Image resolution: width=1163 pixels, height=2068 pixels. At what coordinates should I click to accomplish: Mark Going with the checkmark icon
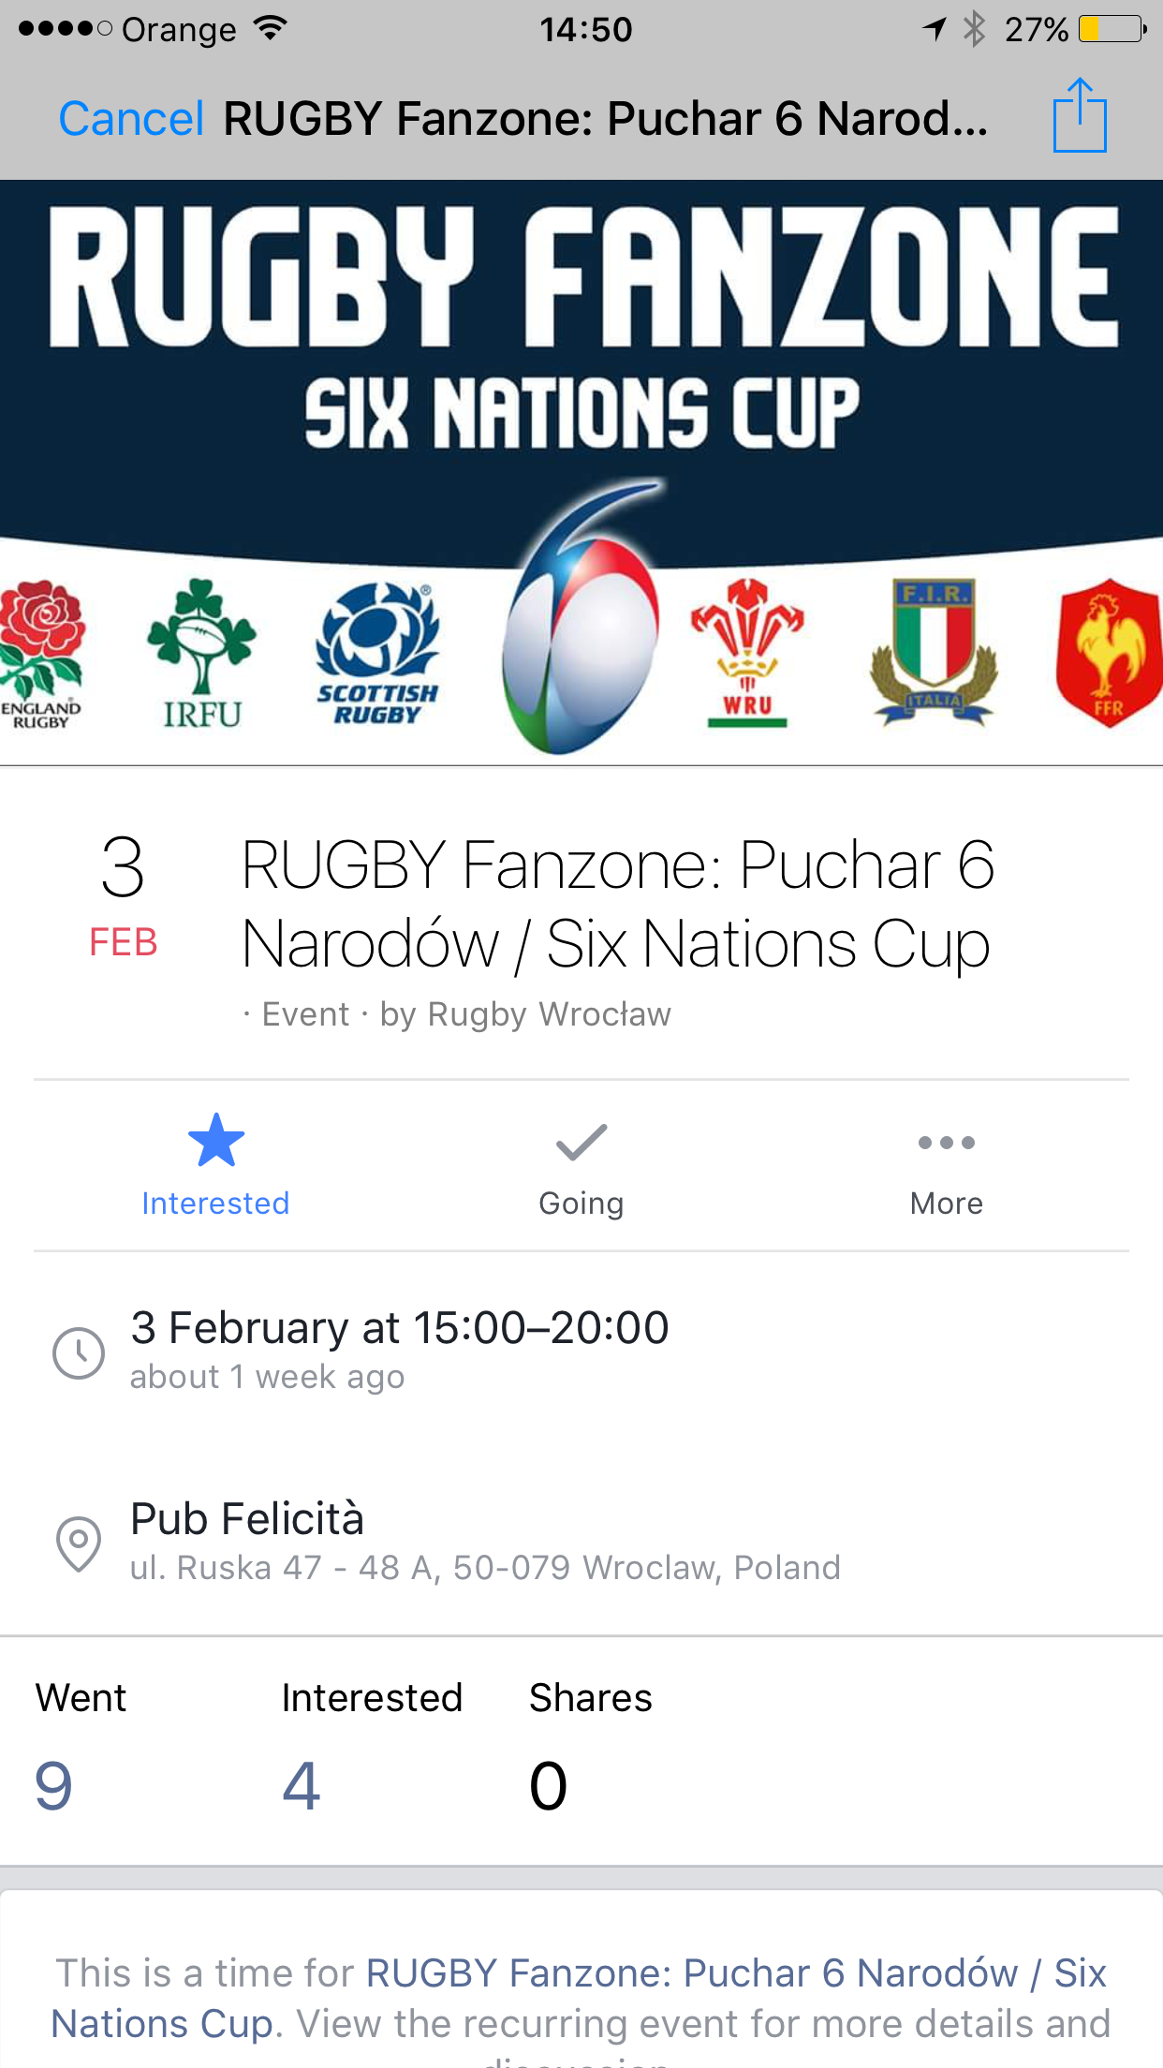(x=581, y=1143)
